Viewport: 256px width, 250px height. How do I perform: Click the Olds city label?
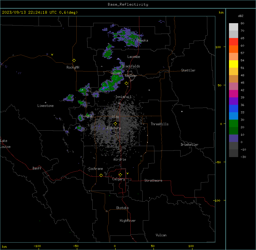115,117
